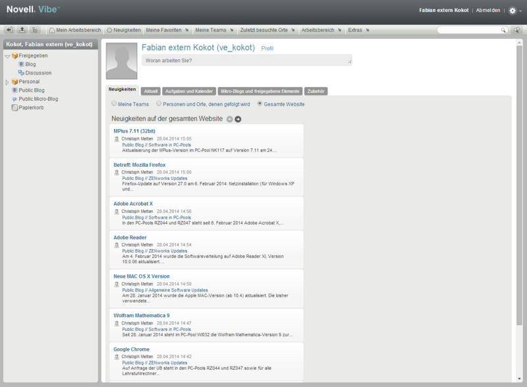Click the Discussion bubbles icon in sidebar
Viewport: 527px width, 387px height.
pos(21,73)
